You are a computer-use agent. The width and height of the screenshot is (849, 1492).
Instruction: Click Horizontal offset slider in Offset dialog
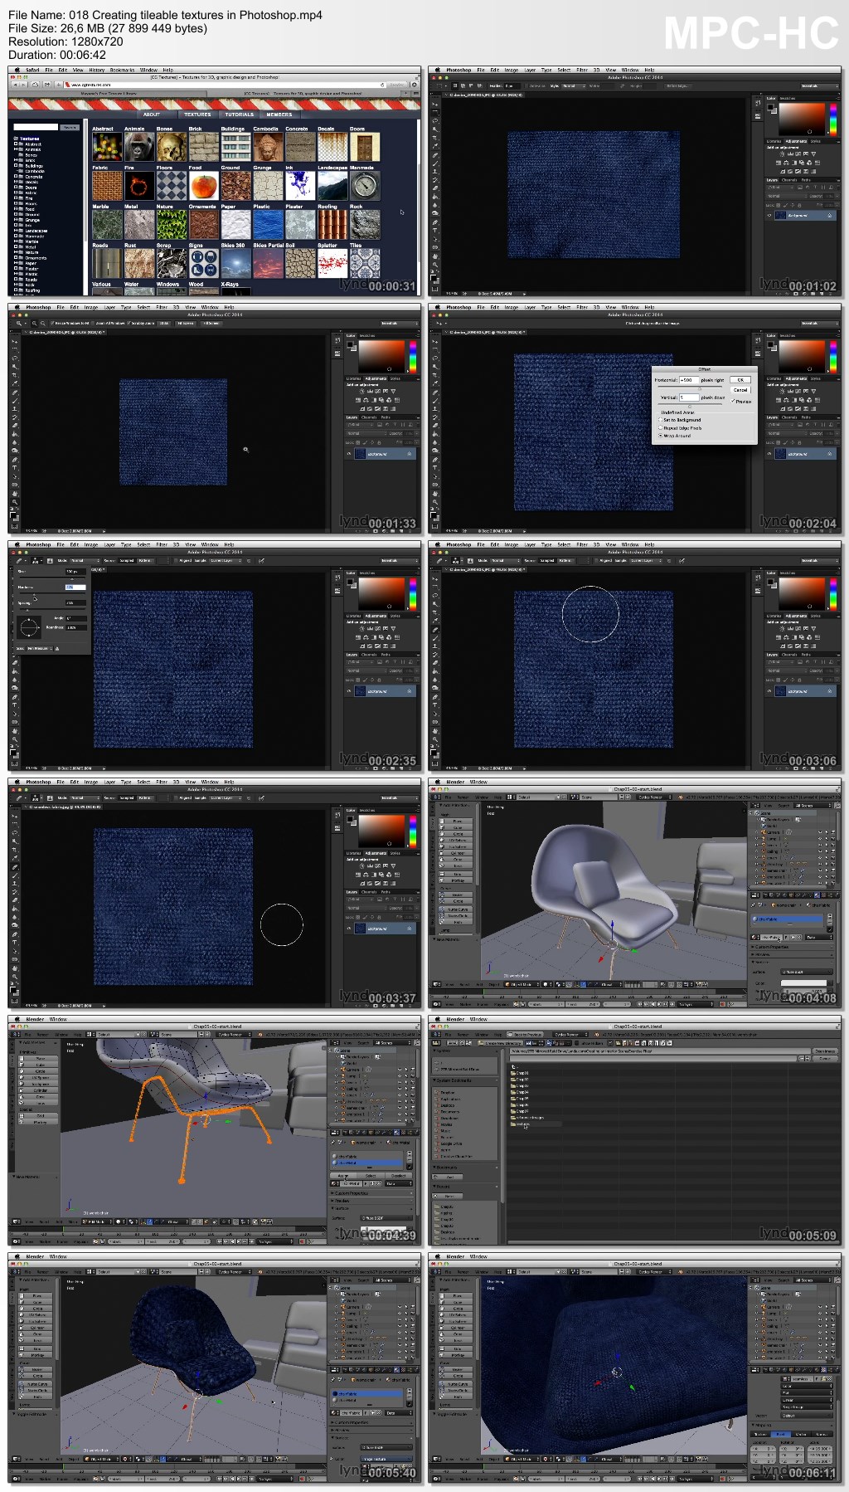pos(690,387)
